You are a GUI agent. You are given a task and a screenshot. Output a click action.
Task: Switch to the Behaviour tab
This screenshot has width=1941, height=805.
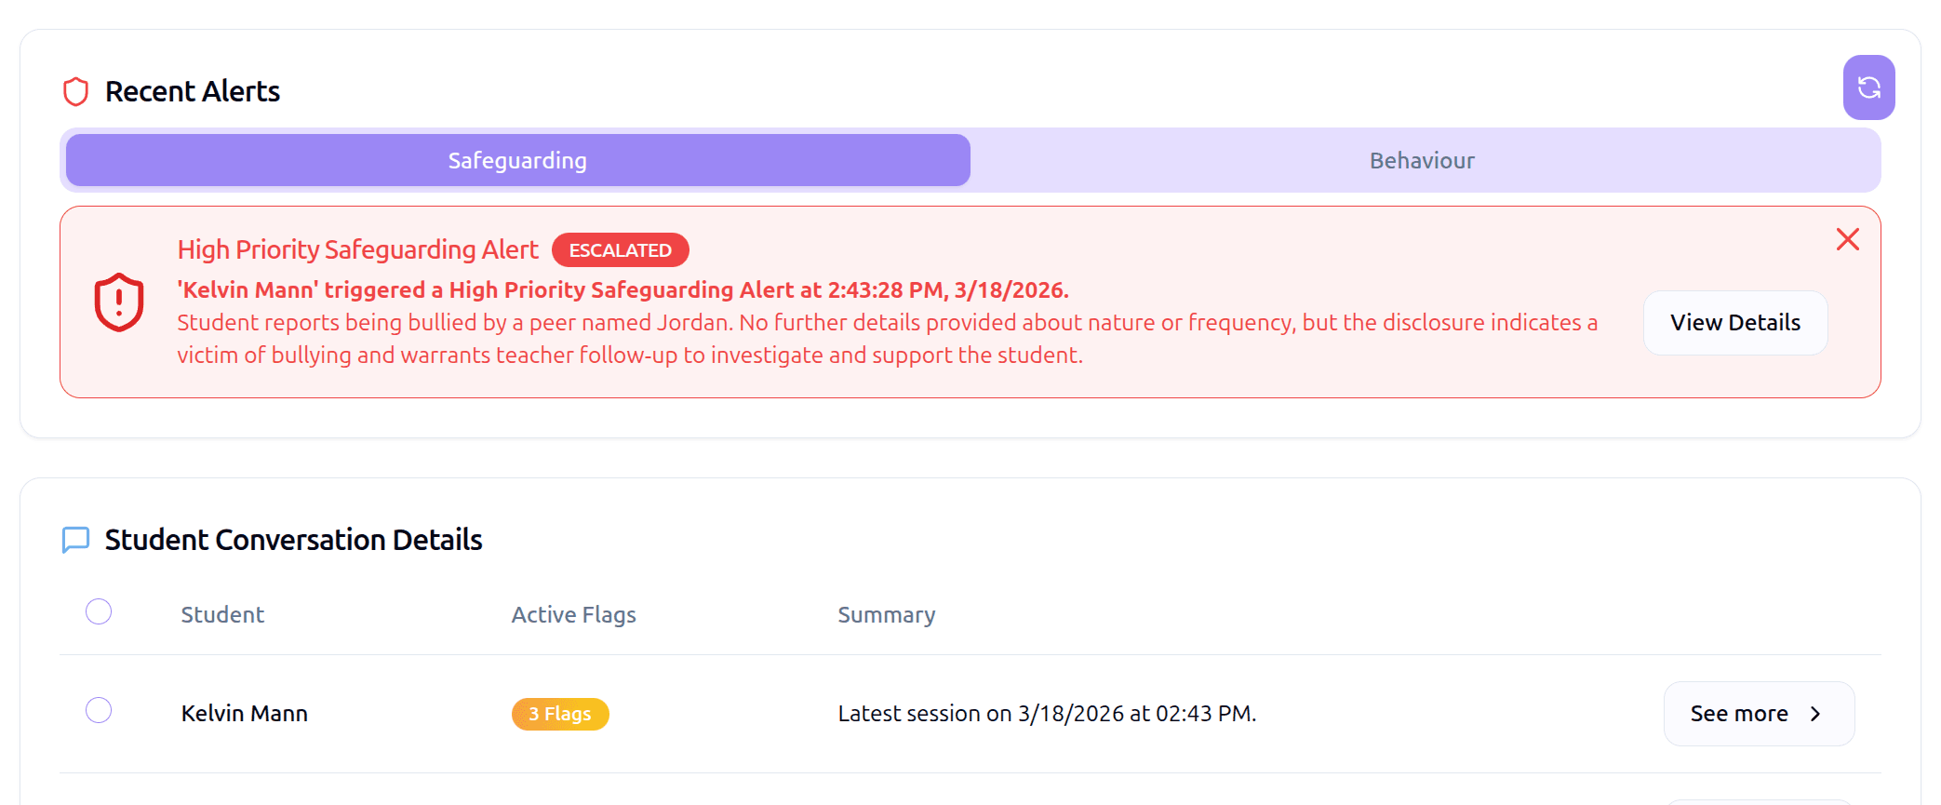[1421, 160]
